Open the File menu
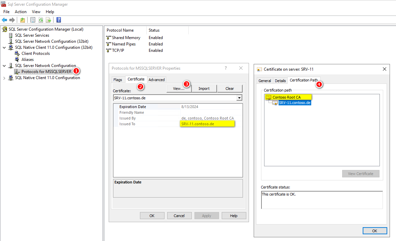This screenshot has height=241, width=396. pyautogui.click(x=6, y=12)
